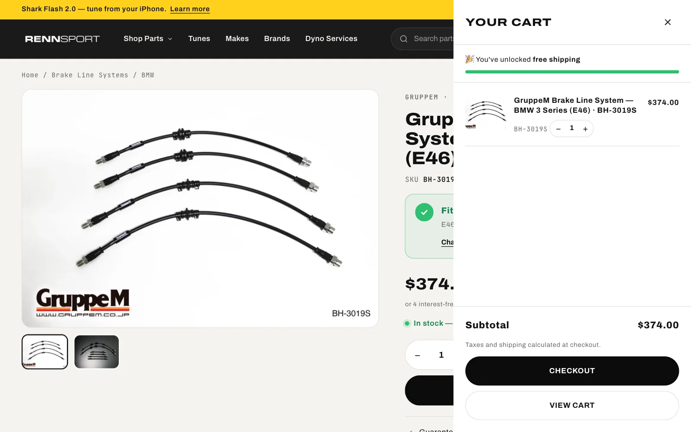The width and height of the screenshot is (691, 432).
Task: Click the Subtotal $374.00 amount
Action: [x=658, y=325]
